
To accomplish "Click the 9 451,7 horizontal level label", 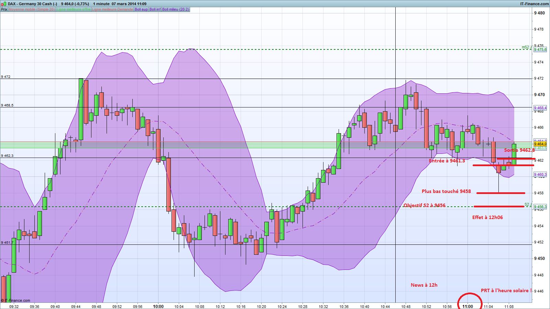I will [7, 243].
